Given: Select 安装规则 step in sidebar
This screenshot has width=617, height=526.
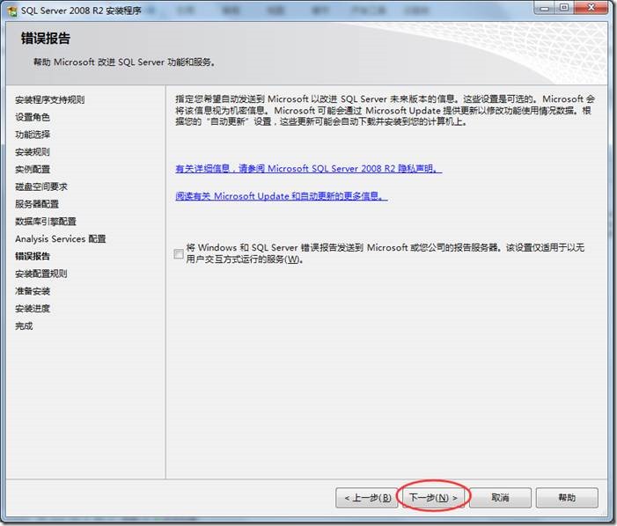Looking at the screenshot, I should click(33, 152).
